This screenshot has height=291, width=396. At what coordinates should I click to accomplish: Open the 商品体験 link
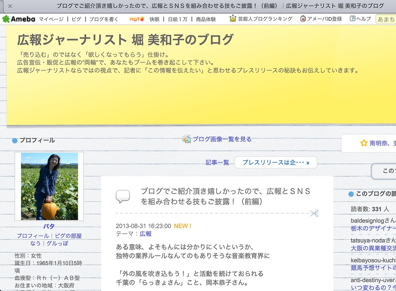[x=206, y=19]
